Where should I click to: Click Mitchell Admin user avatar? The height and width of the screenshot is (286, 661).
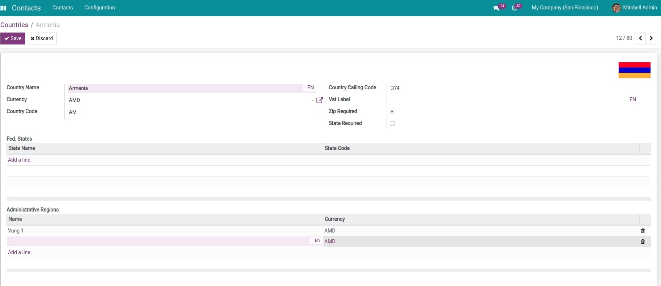tap(616, 8)
